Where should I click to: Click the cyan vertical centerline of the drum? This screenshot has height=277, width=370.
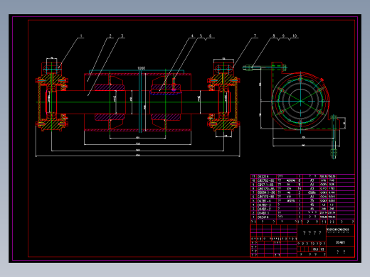tap(140, 102)
